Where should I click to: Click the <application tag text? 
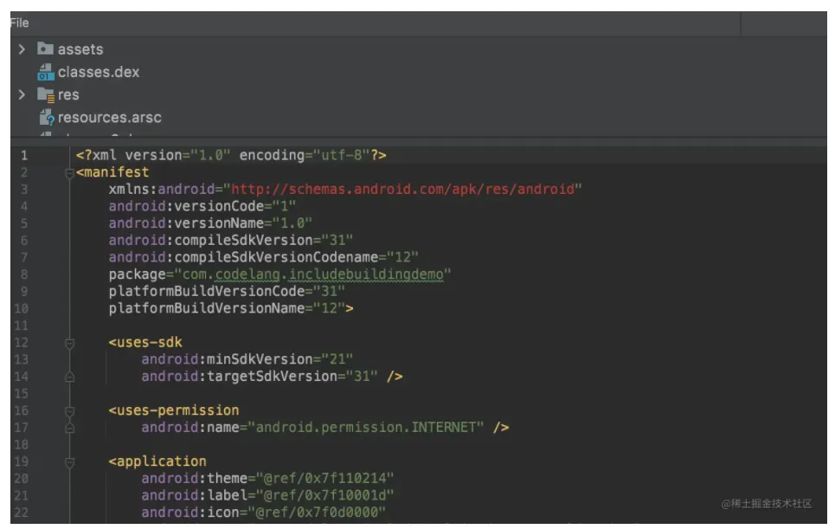click(x=157, y=461)
